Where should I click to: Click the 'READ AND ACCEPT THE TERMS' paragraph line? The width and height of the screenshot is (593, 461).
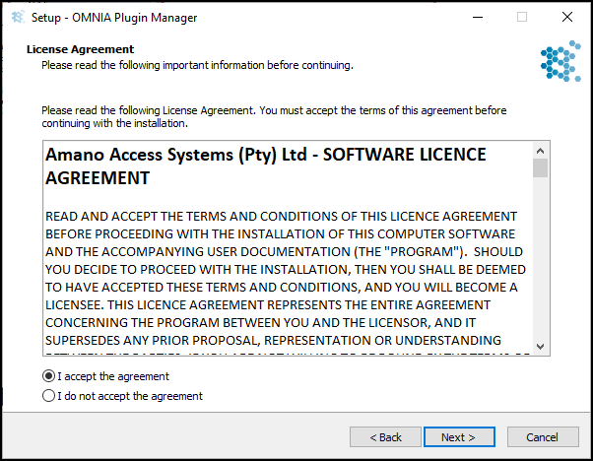tap(281, 217)
